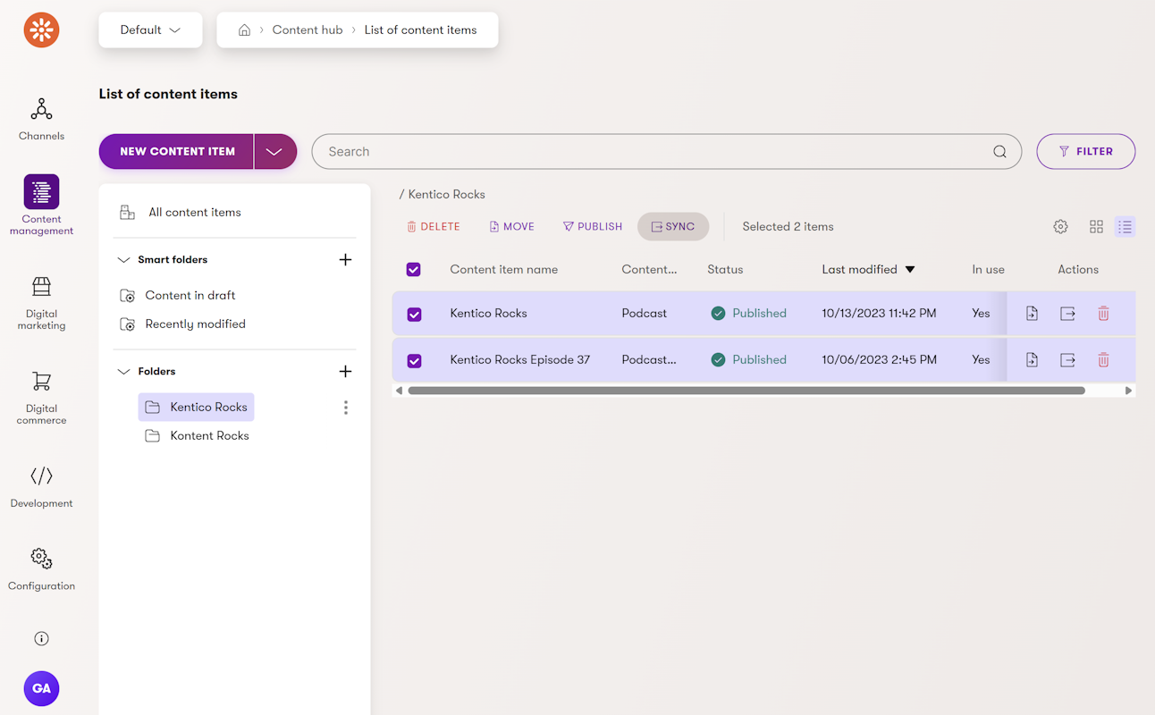This screenshot has width=1155, height=715.
Task: Click the search magnifier icon
Action: pyautogui.click(x=999, y=152)
